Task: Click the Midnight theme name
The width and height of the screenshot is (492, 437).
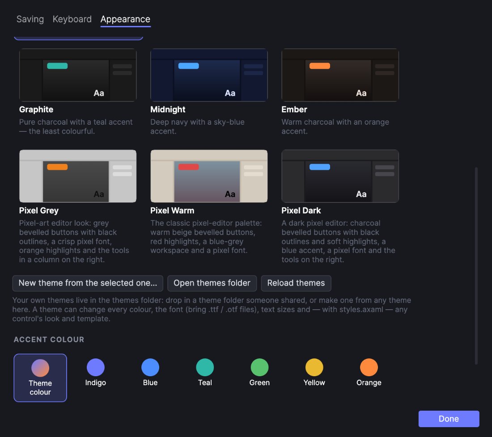Action: point(168,109)
